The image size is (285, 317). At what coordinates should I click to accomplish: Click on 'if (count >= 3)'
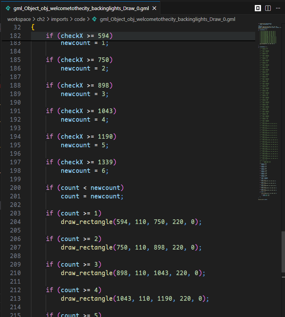tap(74, 264)
